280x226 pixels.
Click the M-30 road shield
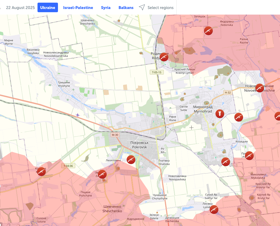(x=115, y=135)
